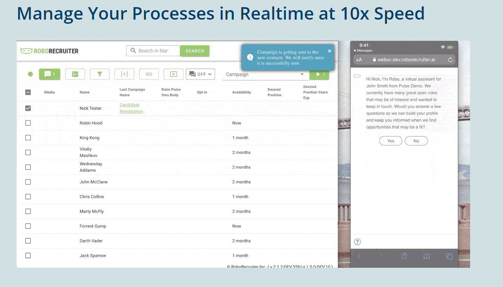
Task: Expand the Campaign dropdown
Action: (265, 74)
